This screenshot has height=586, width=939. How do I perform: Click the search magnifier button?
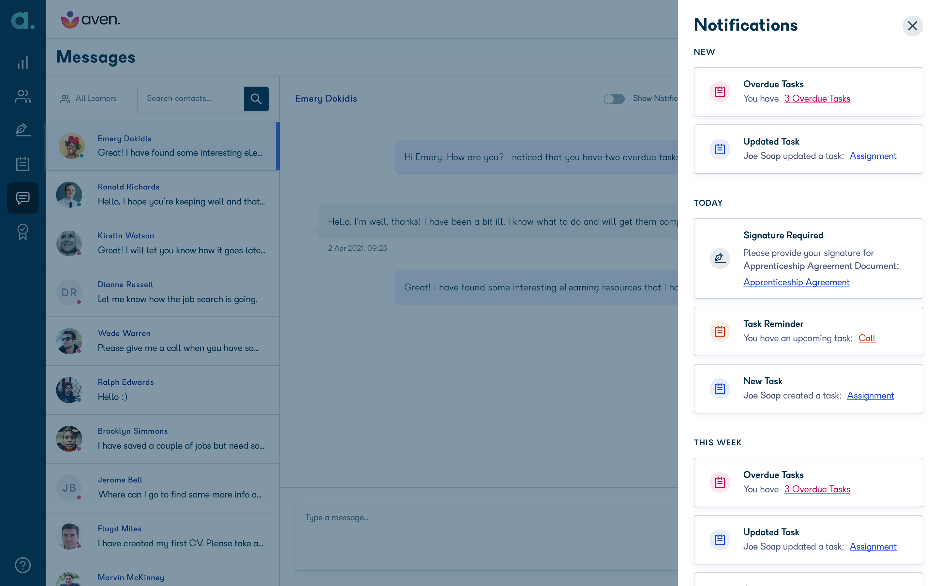256,99
